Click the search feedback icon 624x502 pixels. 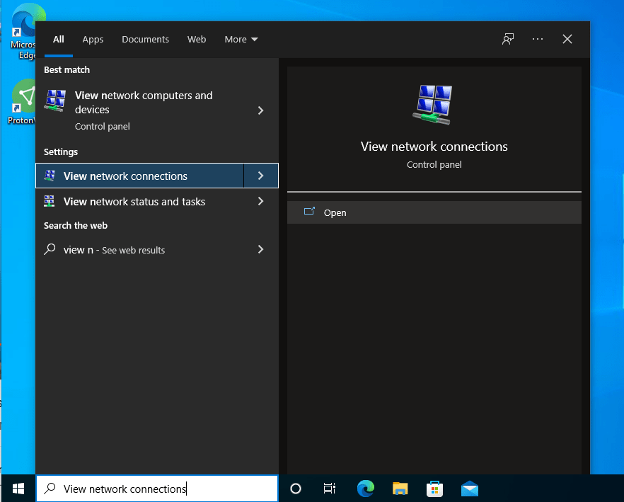point(508,39)
